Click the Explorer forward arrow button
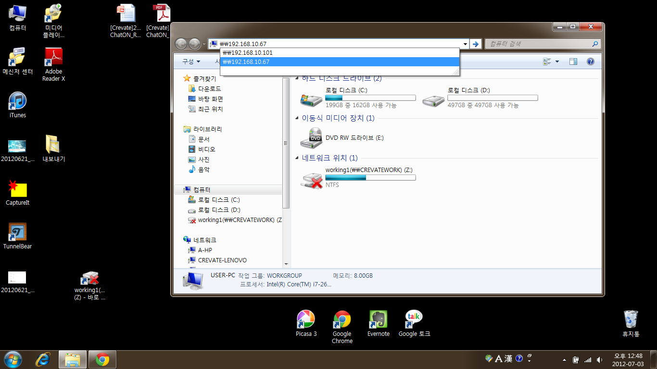Viewport: 657px width, 369px height. coord(194,44)
